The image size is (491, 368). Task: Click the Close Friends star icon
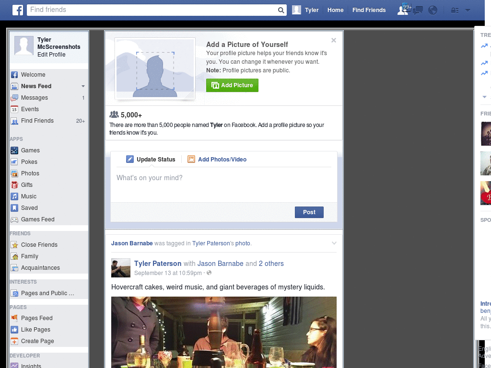click(x=14, y=245)
